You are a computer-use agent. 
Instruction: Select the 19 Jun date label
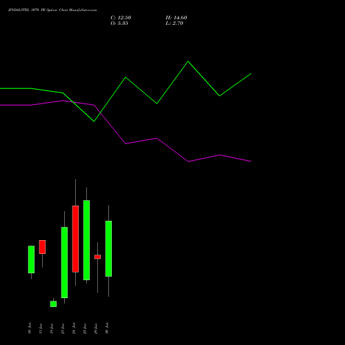coord(52,328)
